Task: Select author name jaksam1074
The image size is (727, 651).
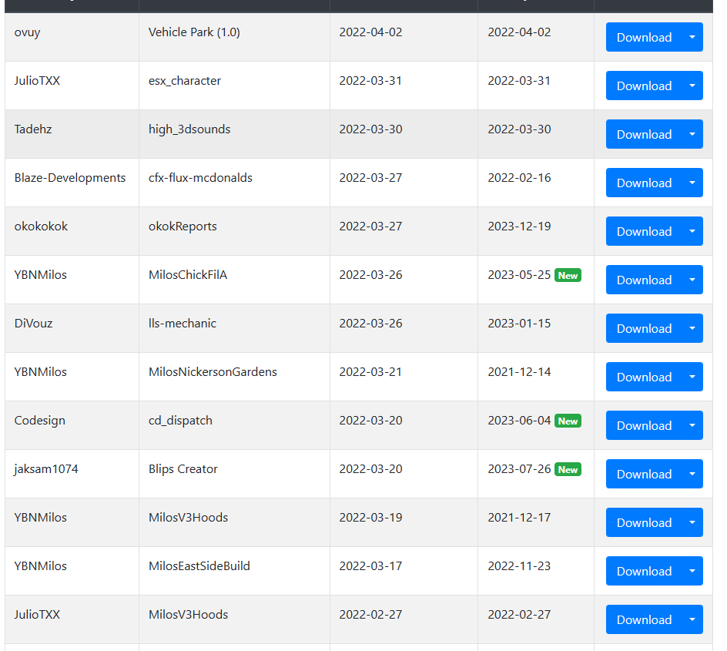Action: click(46, 469)
